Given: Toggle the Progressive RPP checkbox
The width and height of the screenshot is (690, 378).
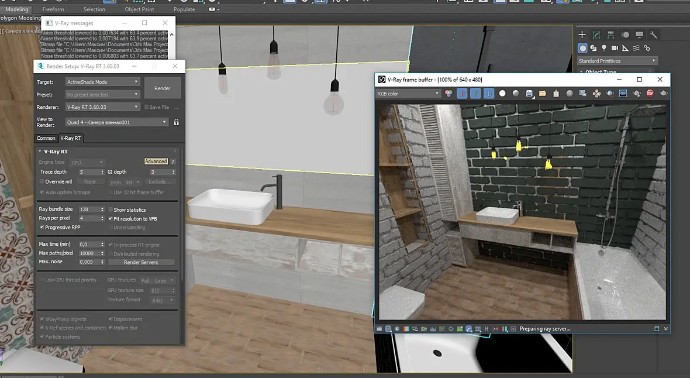Looking at the screenshot, I should click(x=42, y=227).
